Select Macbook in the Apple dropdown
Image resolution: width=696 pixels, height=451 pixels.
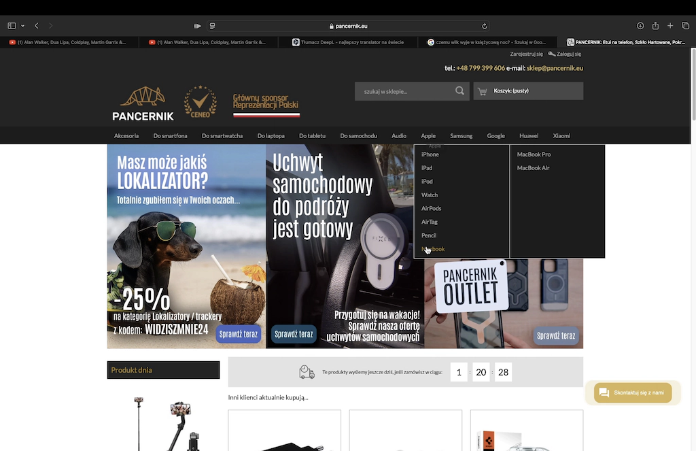pos(433,249)
